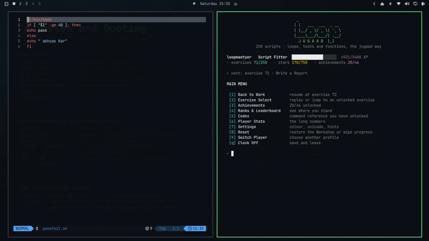Click the cube icon beside 9 in statusline
This screenshot has width=429, height=241.
pyautogui.click(x=147, y=229)
